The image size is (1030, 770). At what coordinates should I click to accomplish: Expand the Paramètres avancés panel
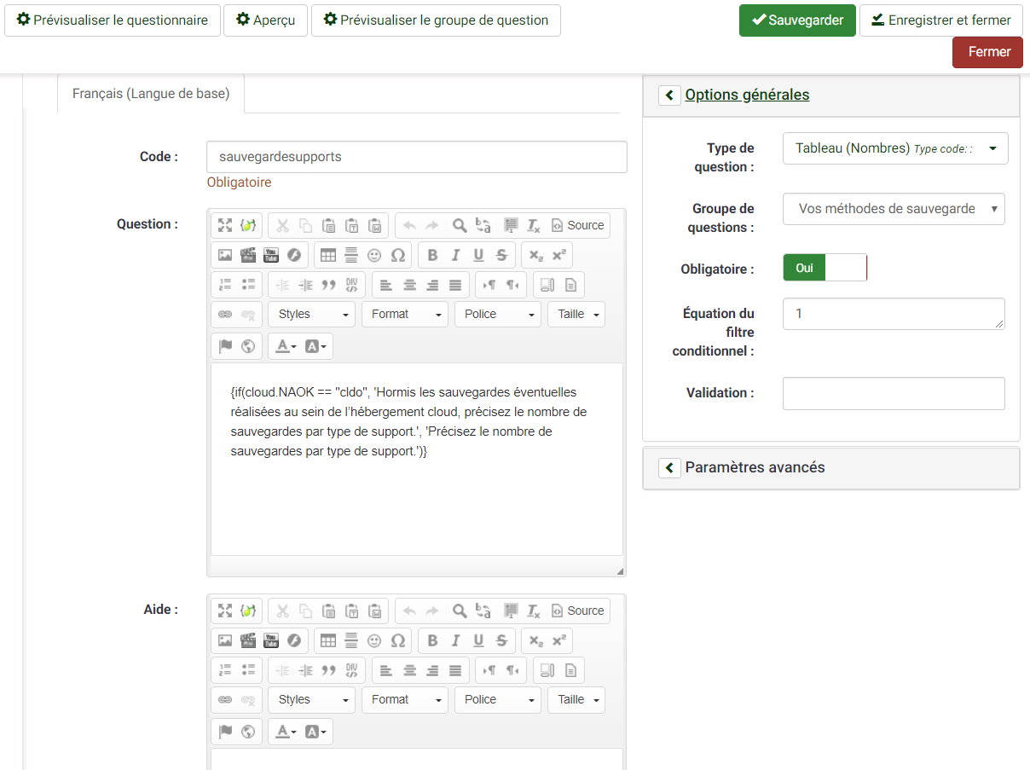[x=669, y=467]
